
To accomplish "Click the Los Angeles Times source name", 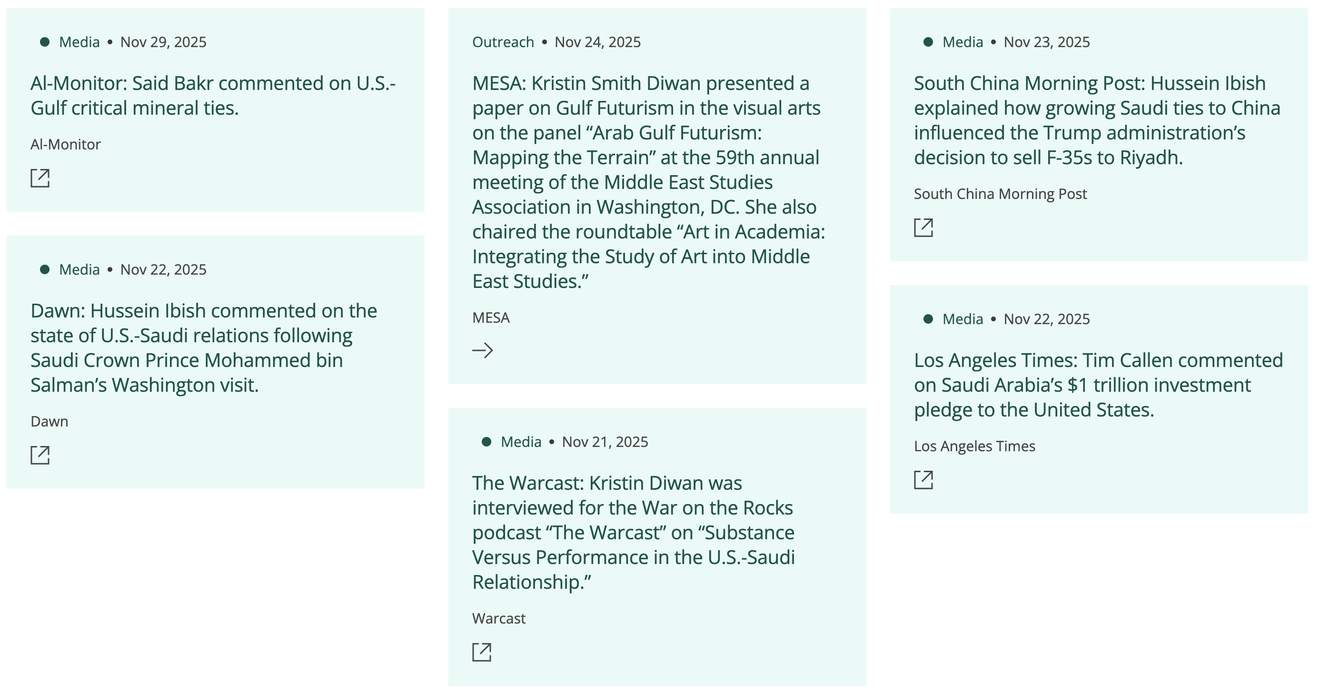I will (974, 446).
